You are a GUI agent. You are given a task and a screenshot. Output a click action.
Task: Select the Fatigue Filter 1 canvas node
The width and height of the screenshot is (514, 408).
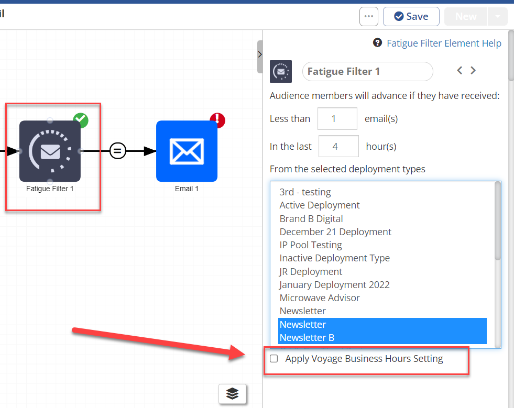(x=50, y=151)
